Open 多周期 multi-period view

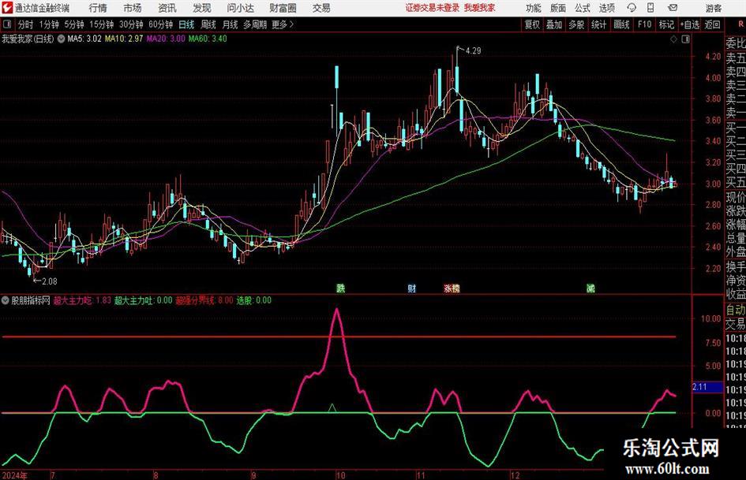[x=255, y=24]
